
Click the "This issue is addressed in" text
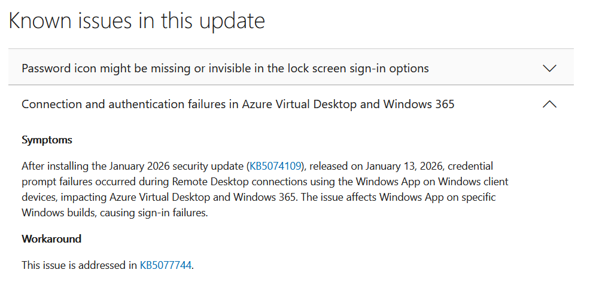[x=79, y=265]
